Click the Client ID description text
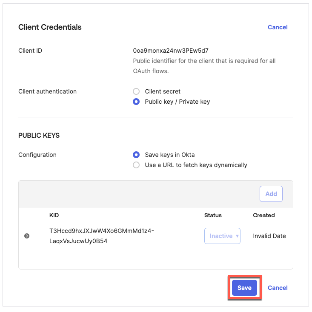 [204, 66]
